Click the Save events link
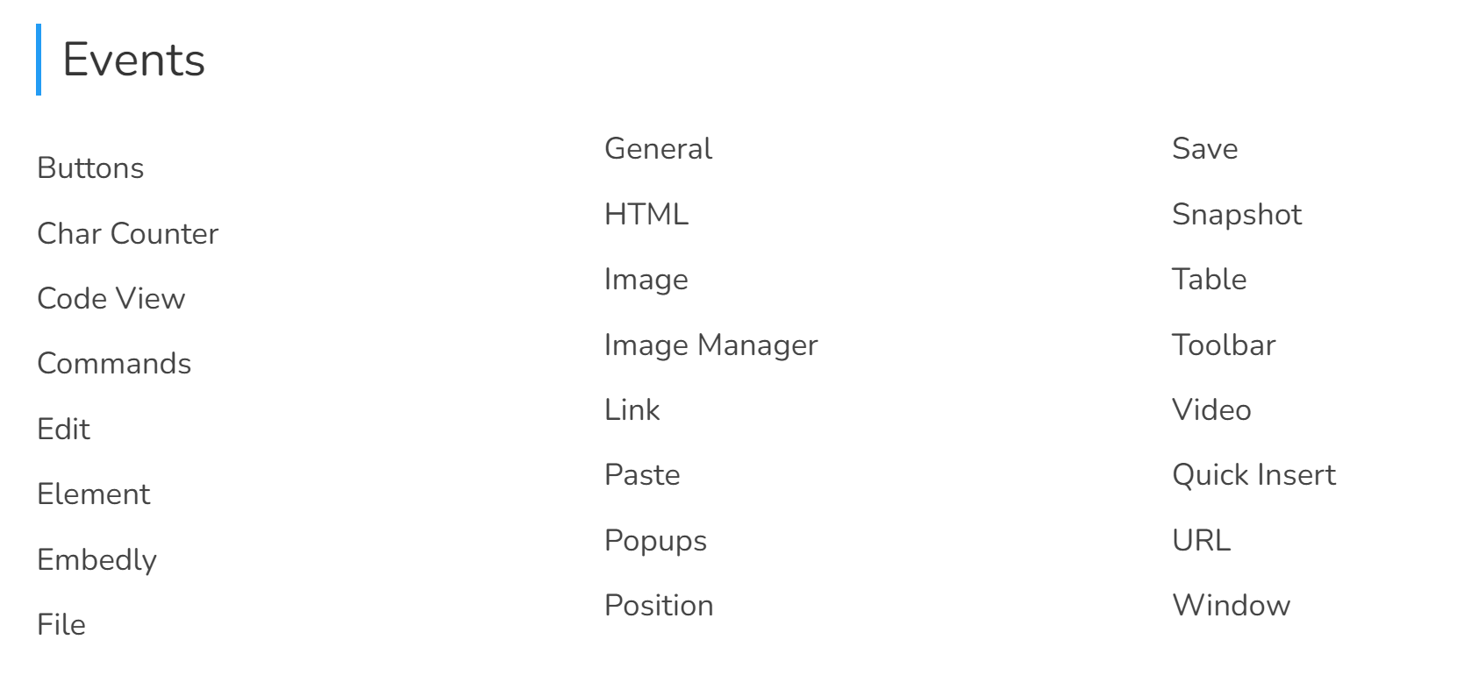The width and height of the screenshot is (1471, 675). (1204, 148)
